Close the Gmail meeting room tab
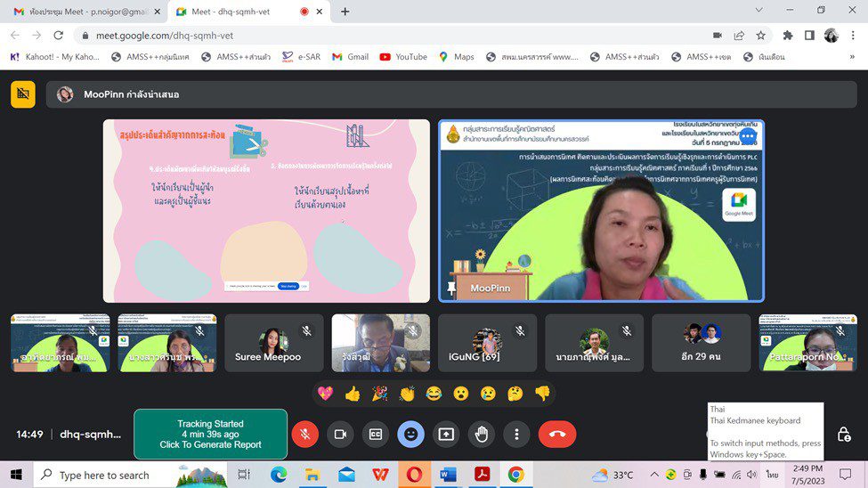868x488 pixels. [x=158, y=12]
